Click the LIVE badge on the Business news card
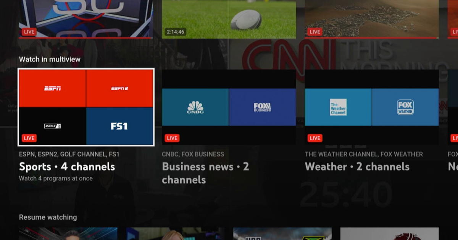Image resolution: width=458 pixels, height=240 pixels. [x=172, y=138]
